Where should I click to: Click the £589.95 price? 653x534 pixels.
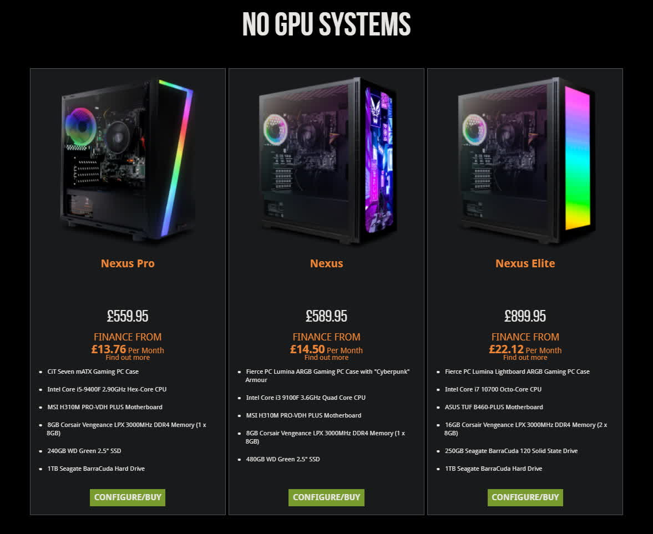pos(326,316)
